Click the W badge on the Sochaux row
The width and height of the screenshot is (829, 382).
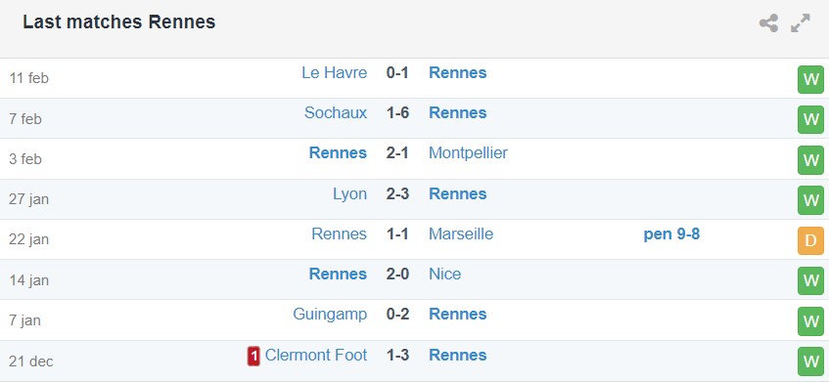tap(810, 120)
